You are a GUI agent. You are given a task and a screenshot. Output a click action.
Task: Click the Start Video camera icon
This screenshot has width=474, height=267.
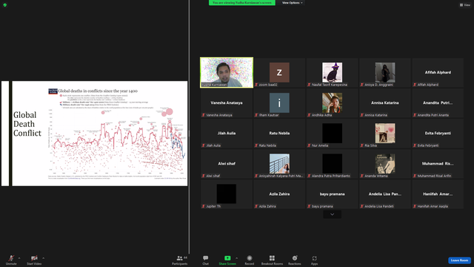[34, 258]
